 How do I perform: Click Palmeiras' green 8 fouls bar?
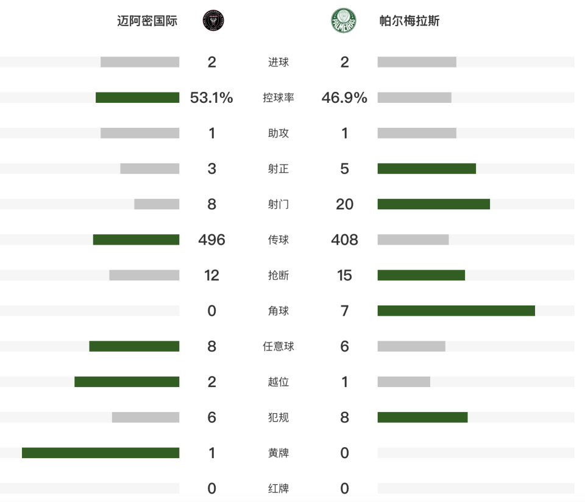pyautogui.click(x=422, y=417)
